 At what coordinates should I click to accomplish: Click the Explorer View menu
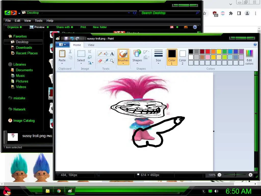pyautogui.click(x=27, y=20)
